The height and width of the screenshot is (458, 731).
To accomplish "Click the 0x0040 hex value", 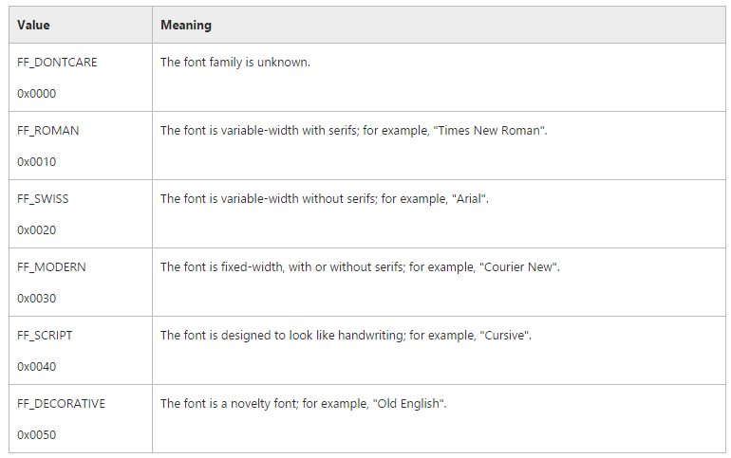I will coord(37,367).
